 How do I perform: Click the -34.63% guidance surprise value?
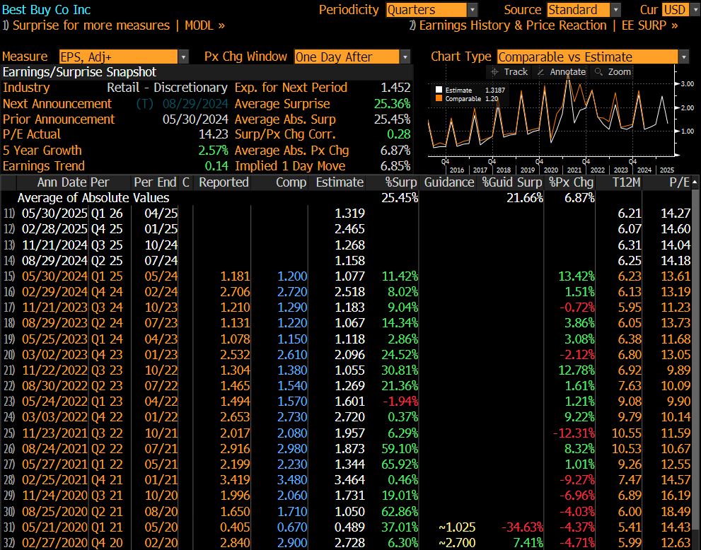tap(522, 527)
